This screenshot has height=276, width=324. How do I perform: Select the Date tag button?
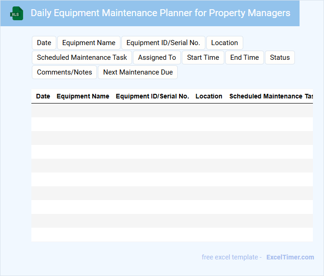click(x=44, y=43)
